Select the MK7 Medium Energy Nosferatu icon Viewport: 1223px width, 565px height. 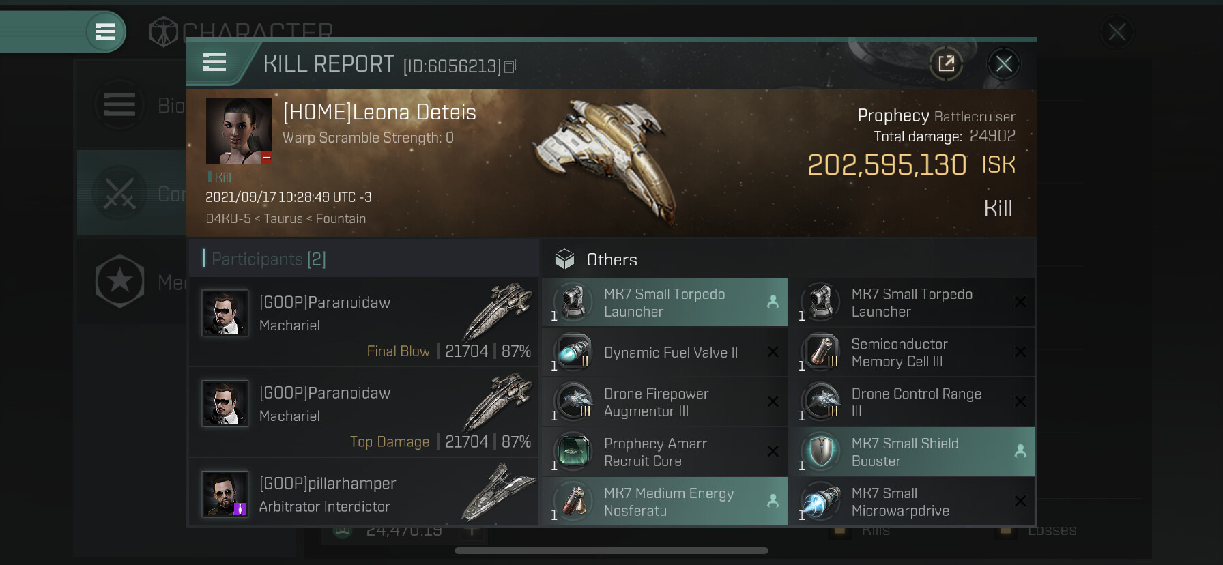(x=573, y=502)
